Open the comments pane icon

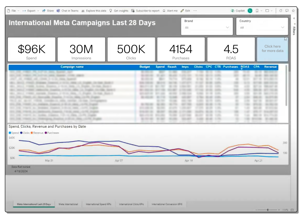coord(287,11)
